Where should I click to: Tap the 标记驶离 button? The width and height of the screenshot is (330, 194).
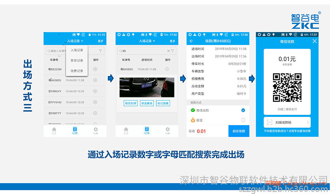(163, 103)
